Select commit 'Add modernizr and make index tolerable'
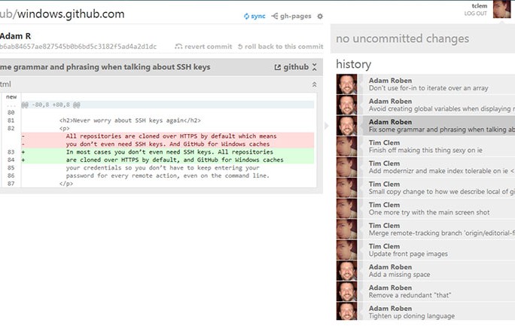 (425, 167)
